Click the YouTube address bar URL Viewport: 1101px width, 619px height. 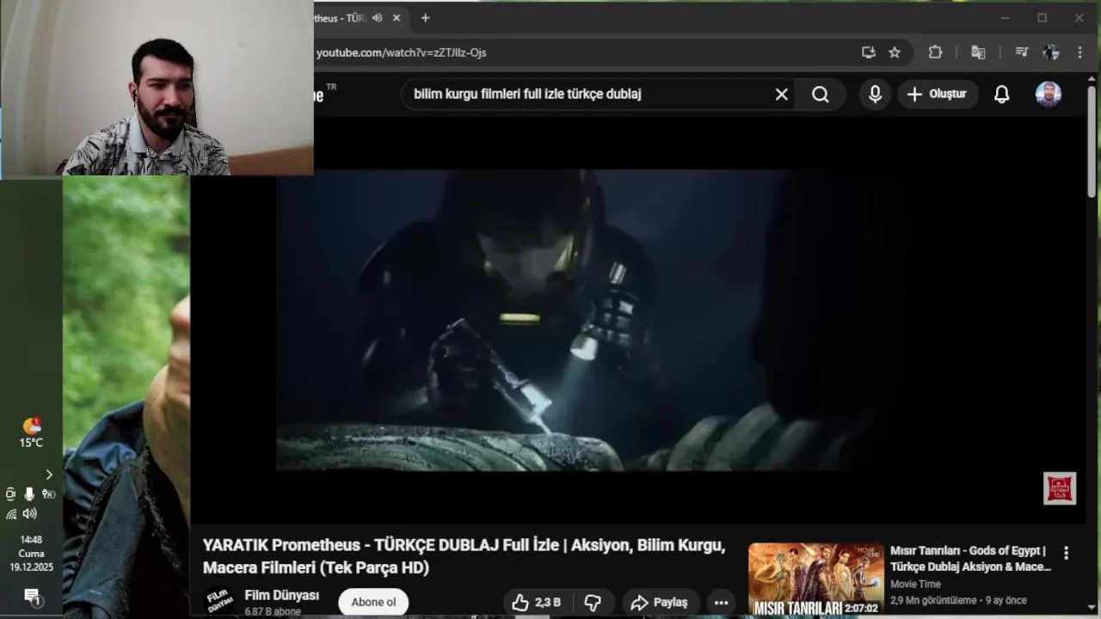[x=402, y=52]
